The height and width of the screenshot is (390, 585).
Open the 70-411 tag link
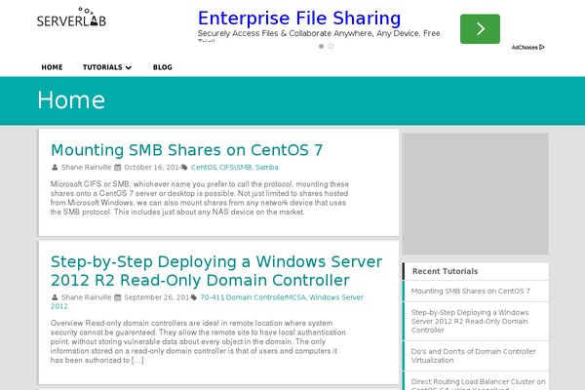212,297
